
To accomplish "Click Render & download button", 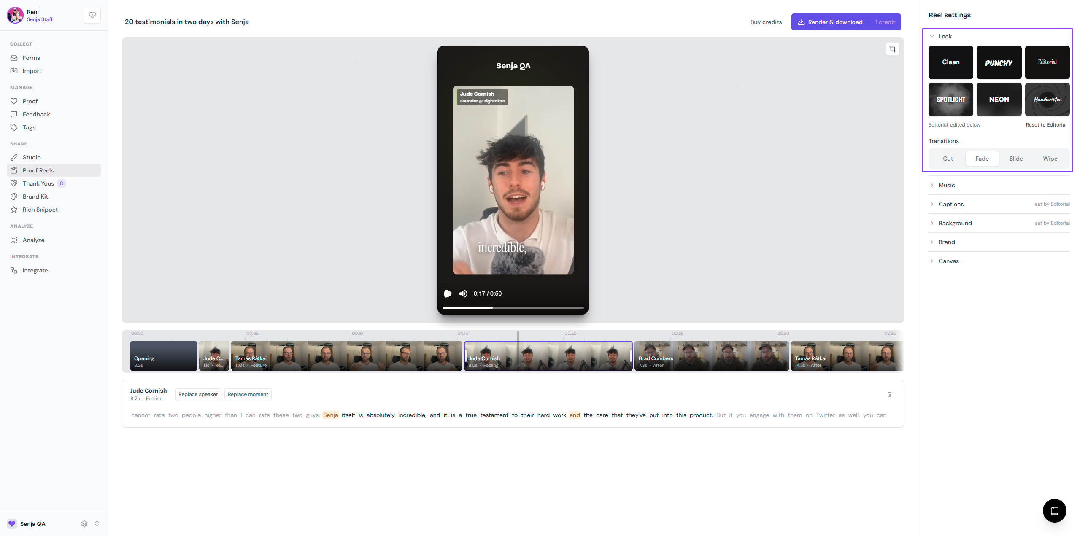I will (846, 22).
